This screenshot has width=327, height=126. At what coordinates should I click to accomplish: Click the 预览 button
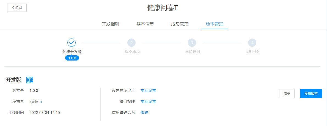tap(287, 94)
